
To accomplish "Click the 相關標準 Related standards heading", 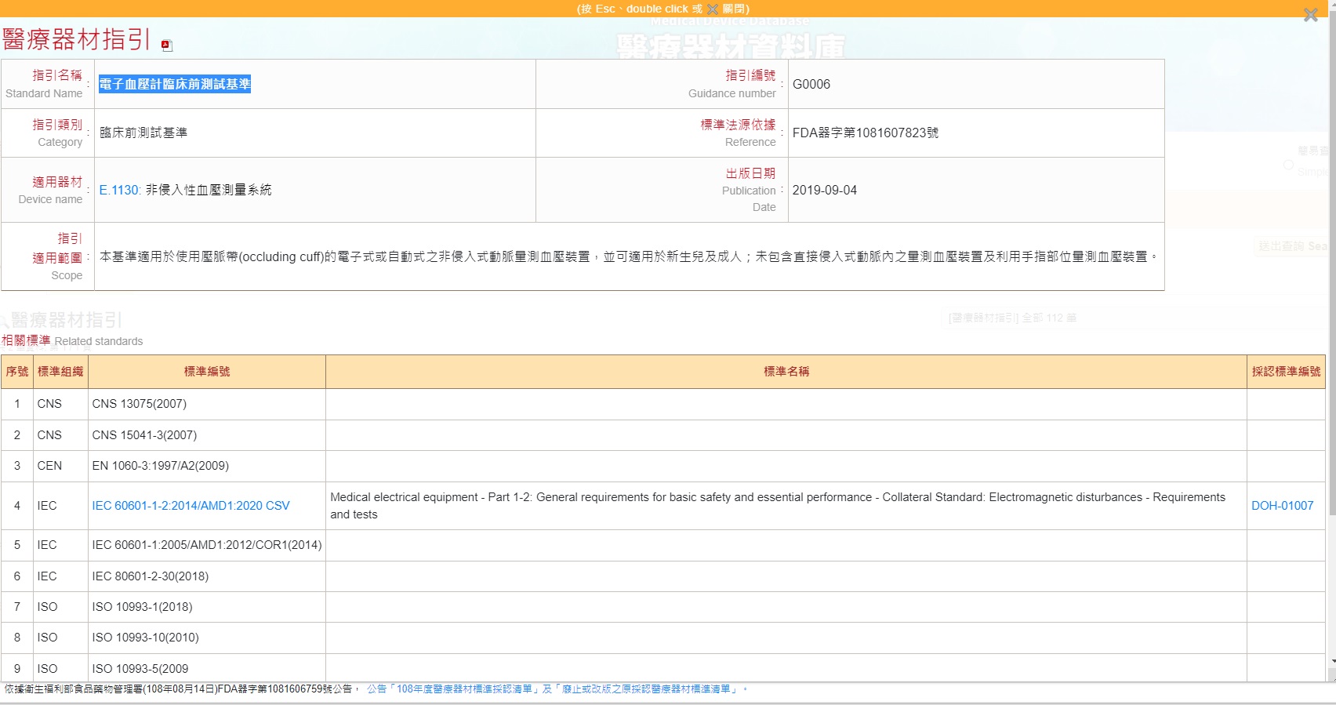I will click(72, 340).
